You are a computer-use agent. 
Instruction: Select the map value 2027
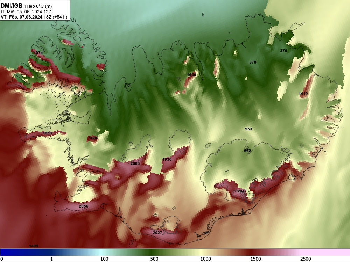(157, 232)
